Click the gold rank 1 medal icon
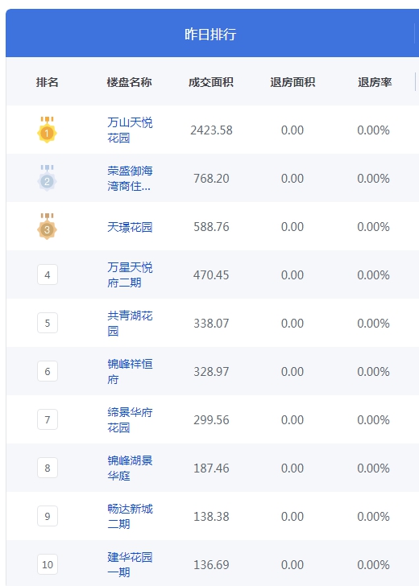This screenshot has height=586, width=419. [47, 130]
